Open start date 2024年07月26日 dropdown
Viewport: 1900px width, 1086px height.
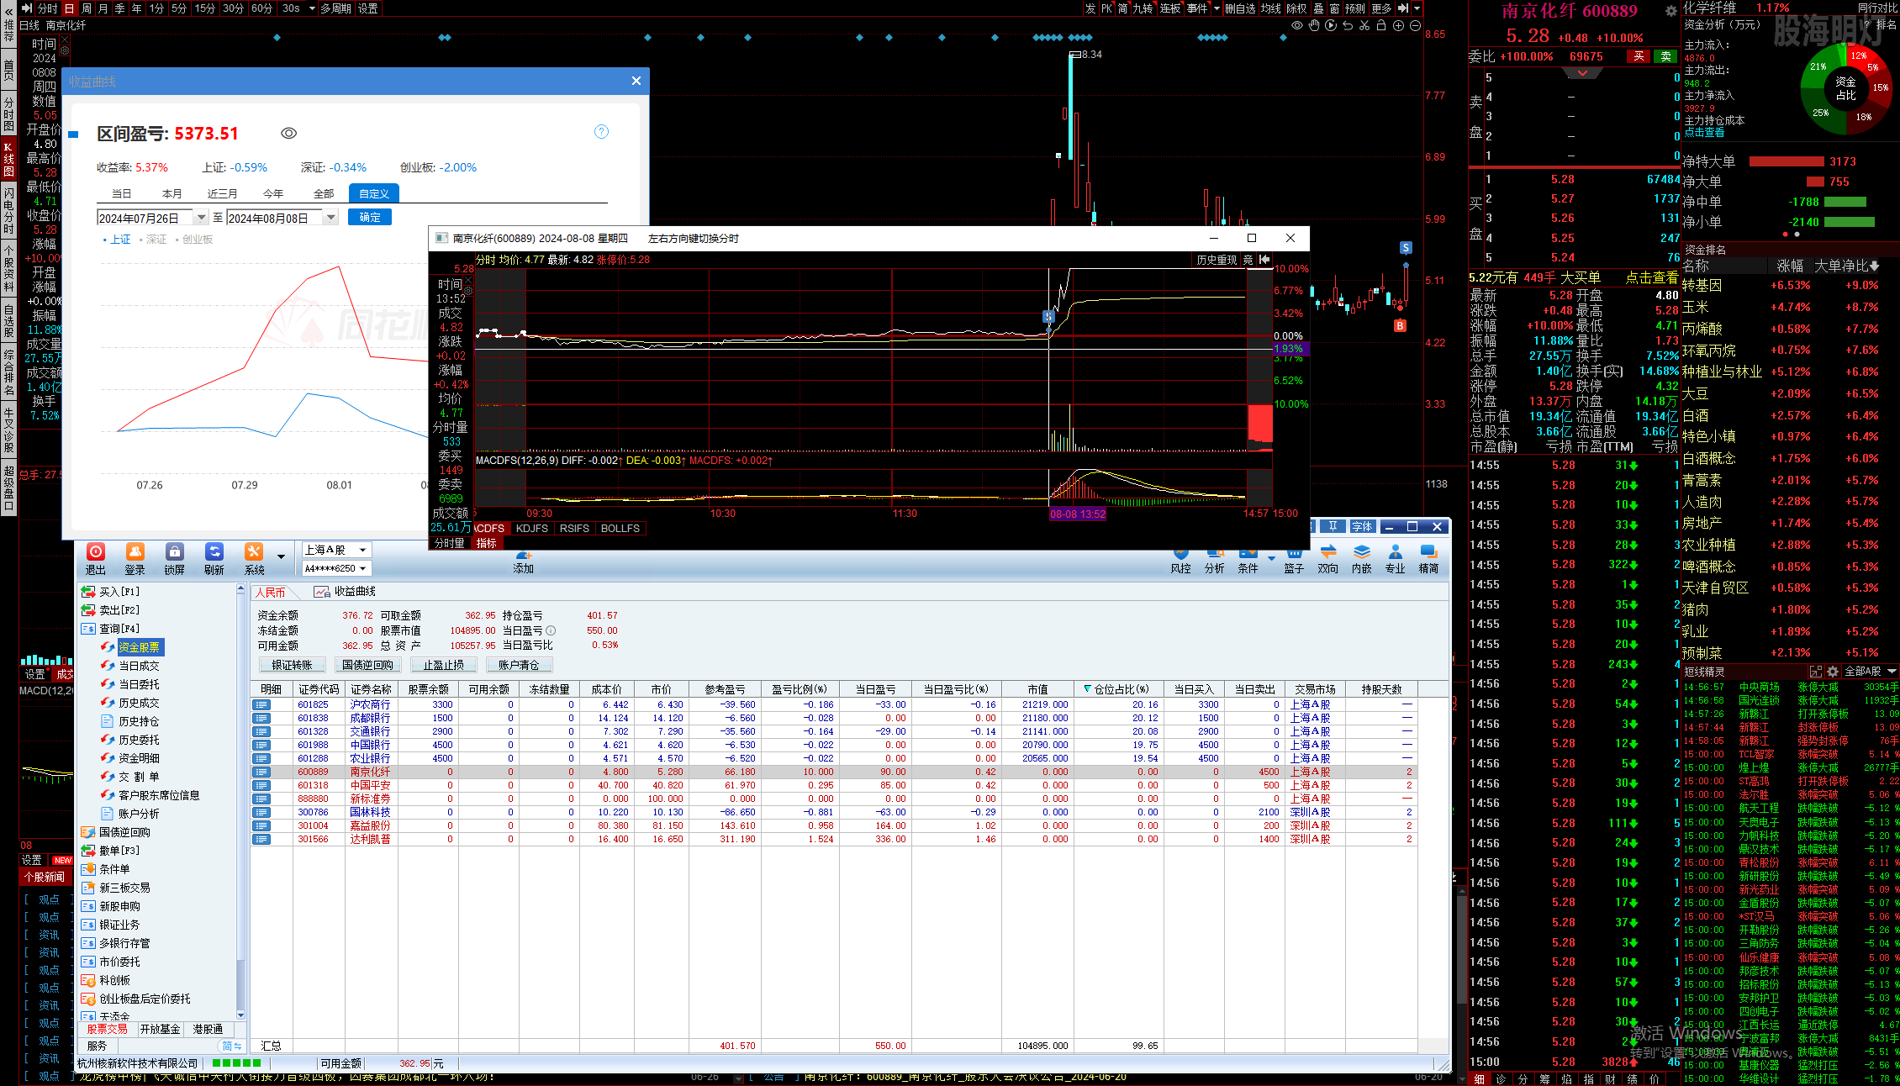(x=201, y=218)
